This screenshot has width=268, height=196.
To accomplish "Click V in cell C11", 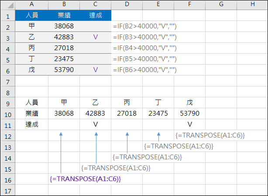I will click(x=96, y=124).
